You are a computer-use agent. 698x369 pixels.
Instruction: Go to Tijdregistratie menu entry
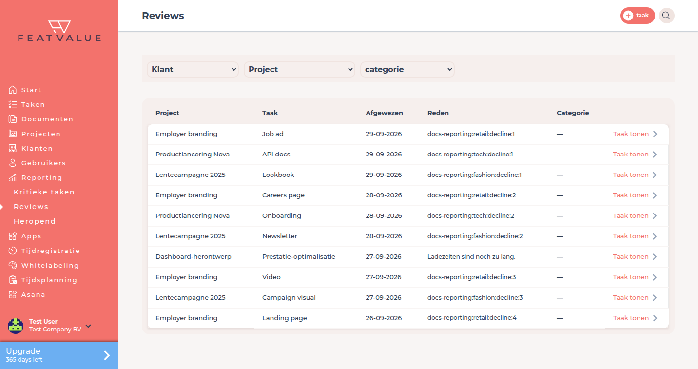pos(51,251)
